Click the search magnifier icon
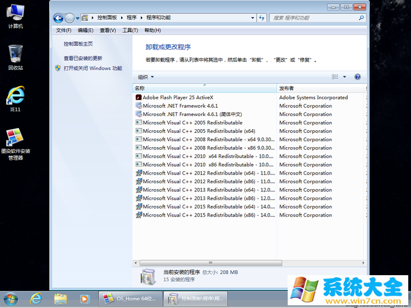411x308 pixels. point(361,18)
